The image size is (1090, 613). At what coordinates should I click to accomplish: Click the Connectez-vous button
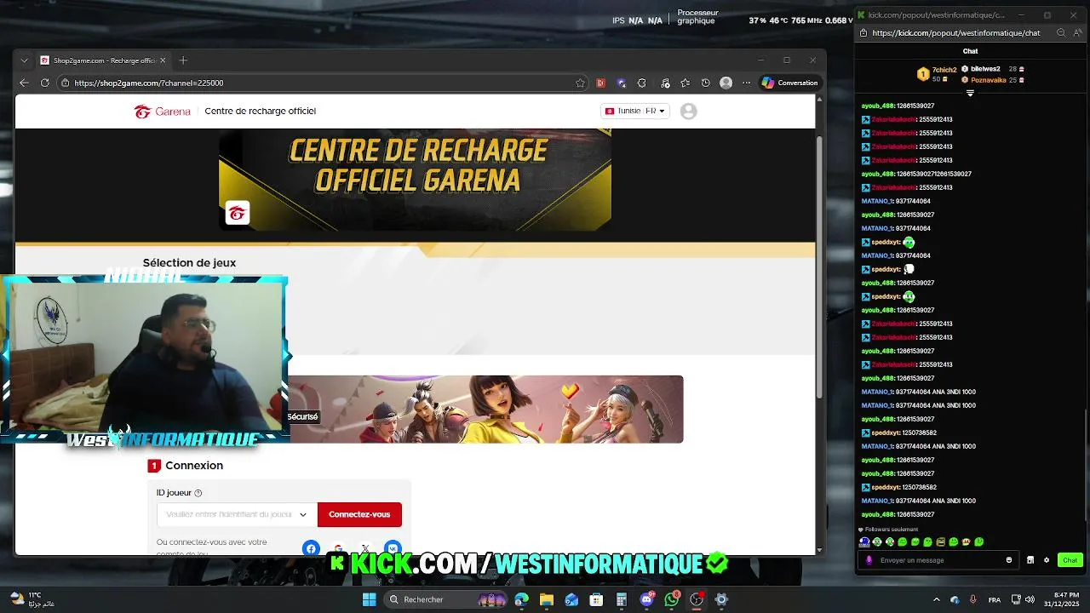coord(359,514)
